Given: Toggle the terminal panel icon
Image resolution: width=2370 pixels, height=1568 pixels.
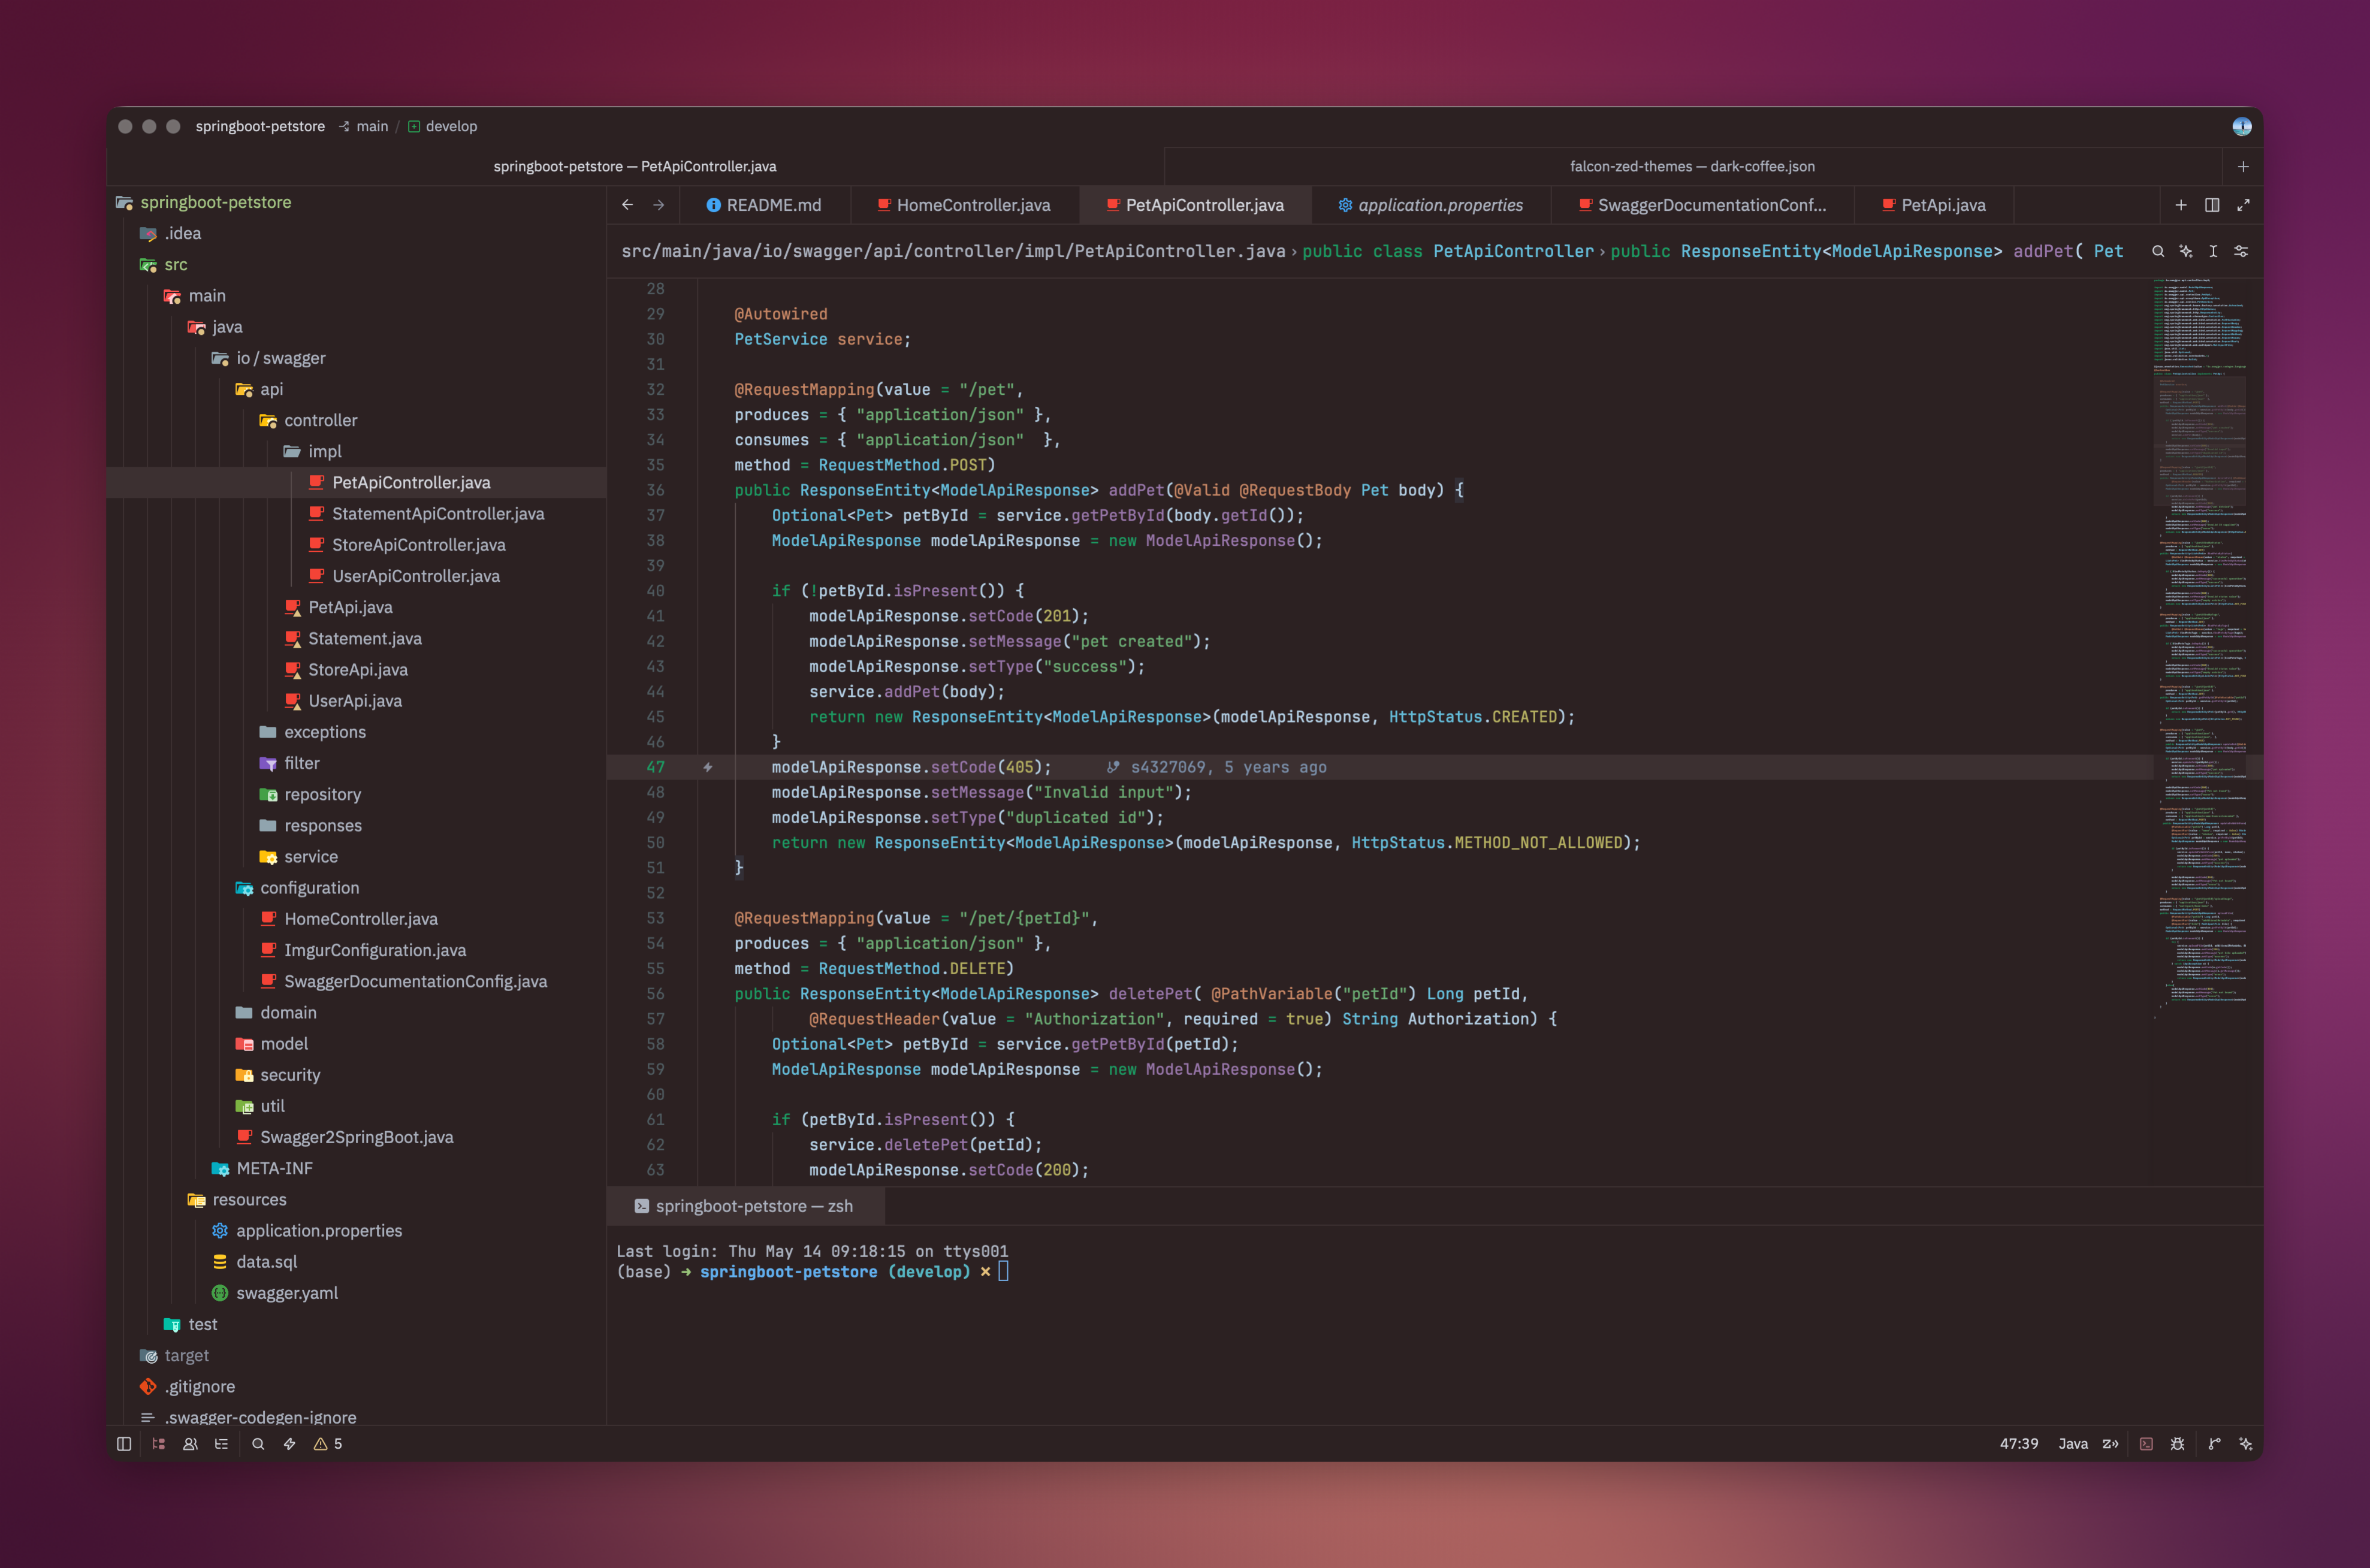Looking at the screenshot, I should (x=2146, y=1444).
